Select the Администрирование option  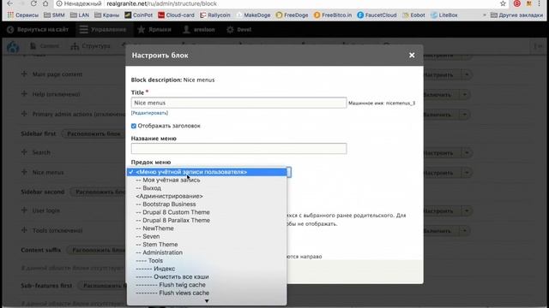[207, 196]
